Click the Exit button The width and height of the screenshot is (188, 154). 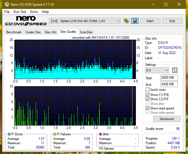[x=172, y=21]
